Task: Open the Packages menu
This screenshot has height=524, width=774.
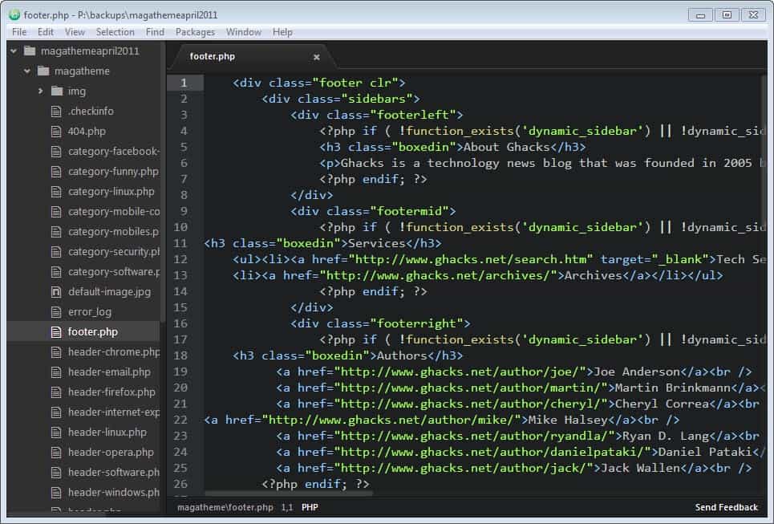Action: [x=195, y=32]
